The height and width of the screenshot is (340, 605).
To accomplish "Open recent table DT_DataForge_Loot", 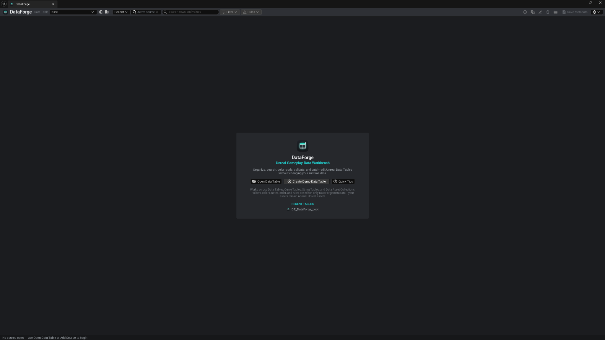I will click(x=303, y=209).
